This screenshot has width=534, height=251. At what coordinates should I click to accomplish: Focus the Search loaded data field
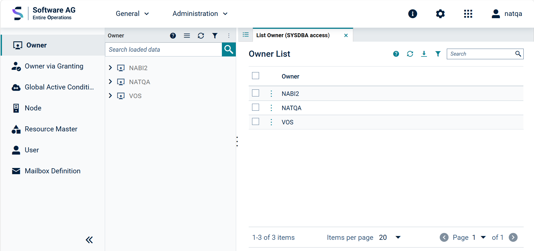tap(163, 49)
